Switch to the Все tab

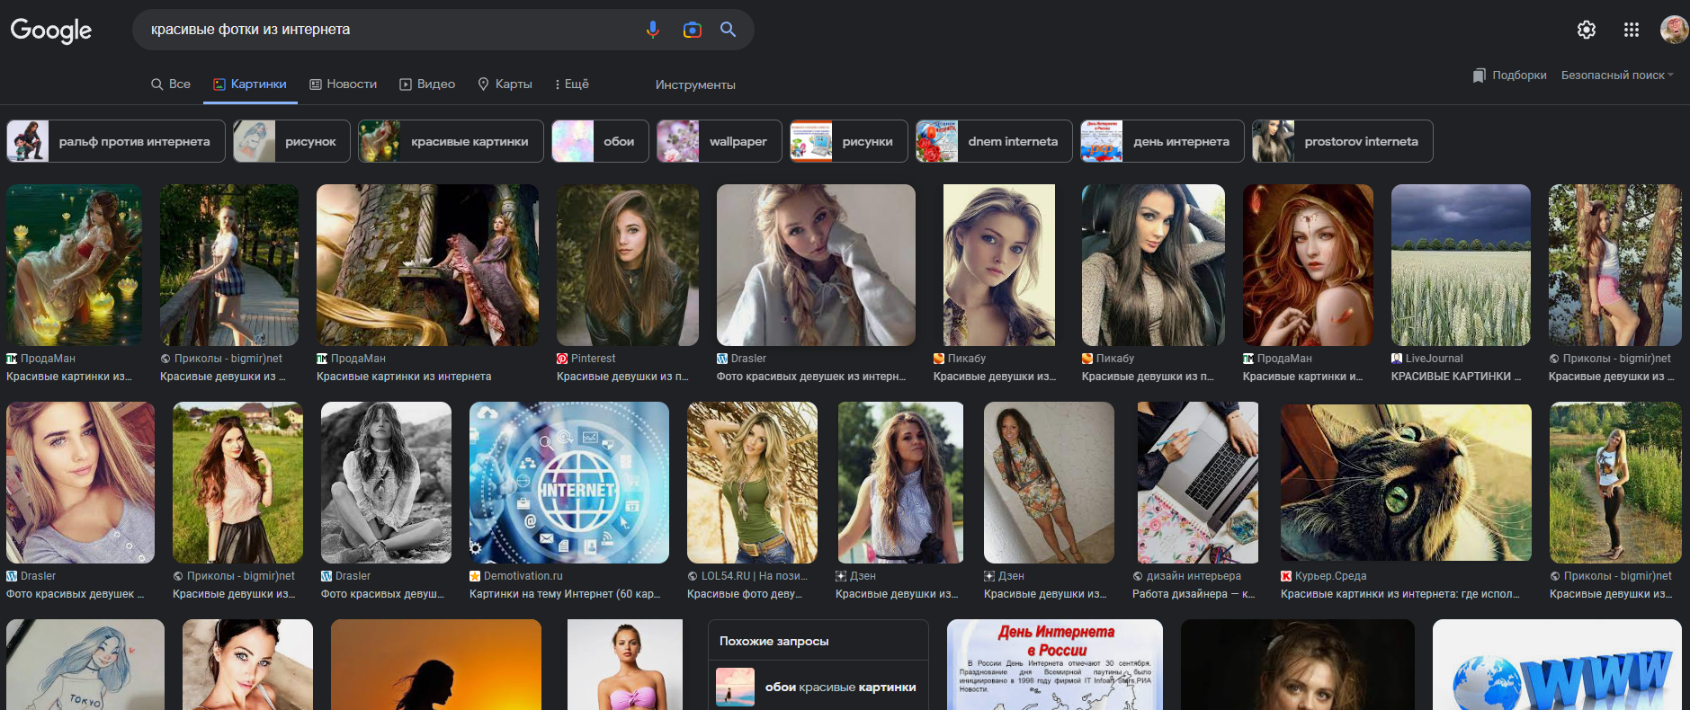pyautogui.click(x=171, y=84)
